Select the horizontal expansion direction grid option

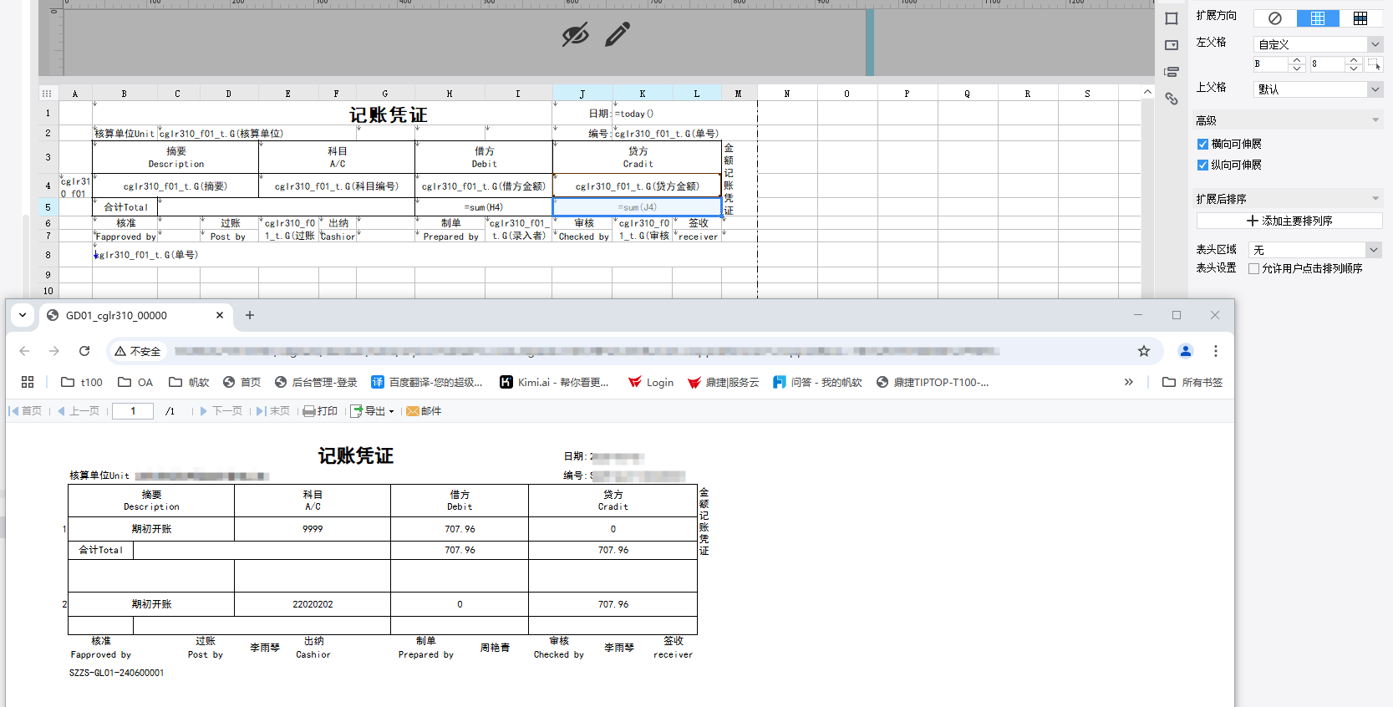[x=1360, y=18]
